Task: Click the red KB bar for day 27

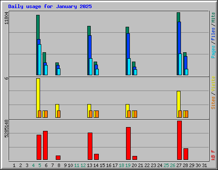Action: point(179,140)
